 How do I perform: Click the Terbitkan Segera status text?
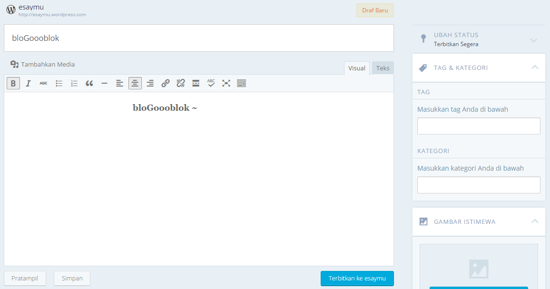pos(456,44)
